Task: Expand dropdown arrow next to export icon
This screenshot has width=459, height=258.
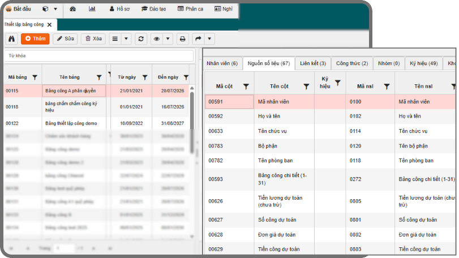Action: pyautogui.click(x=209, y=38)
